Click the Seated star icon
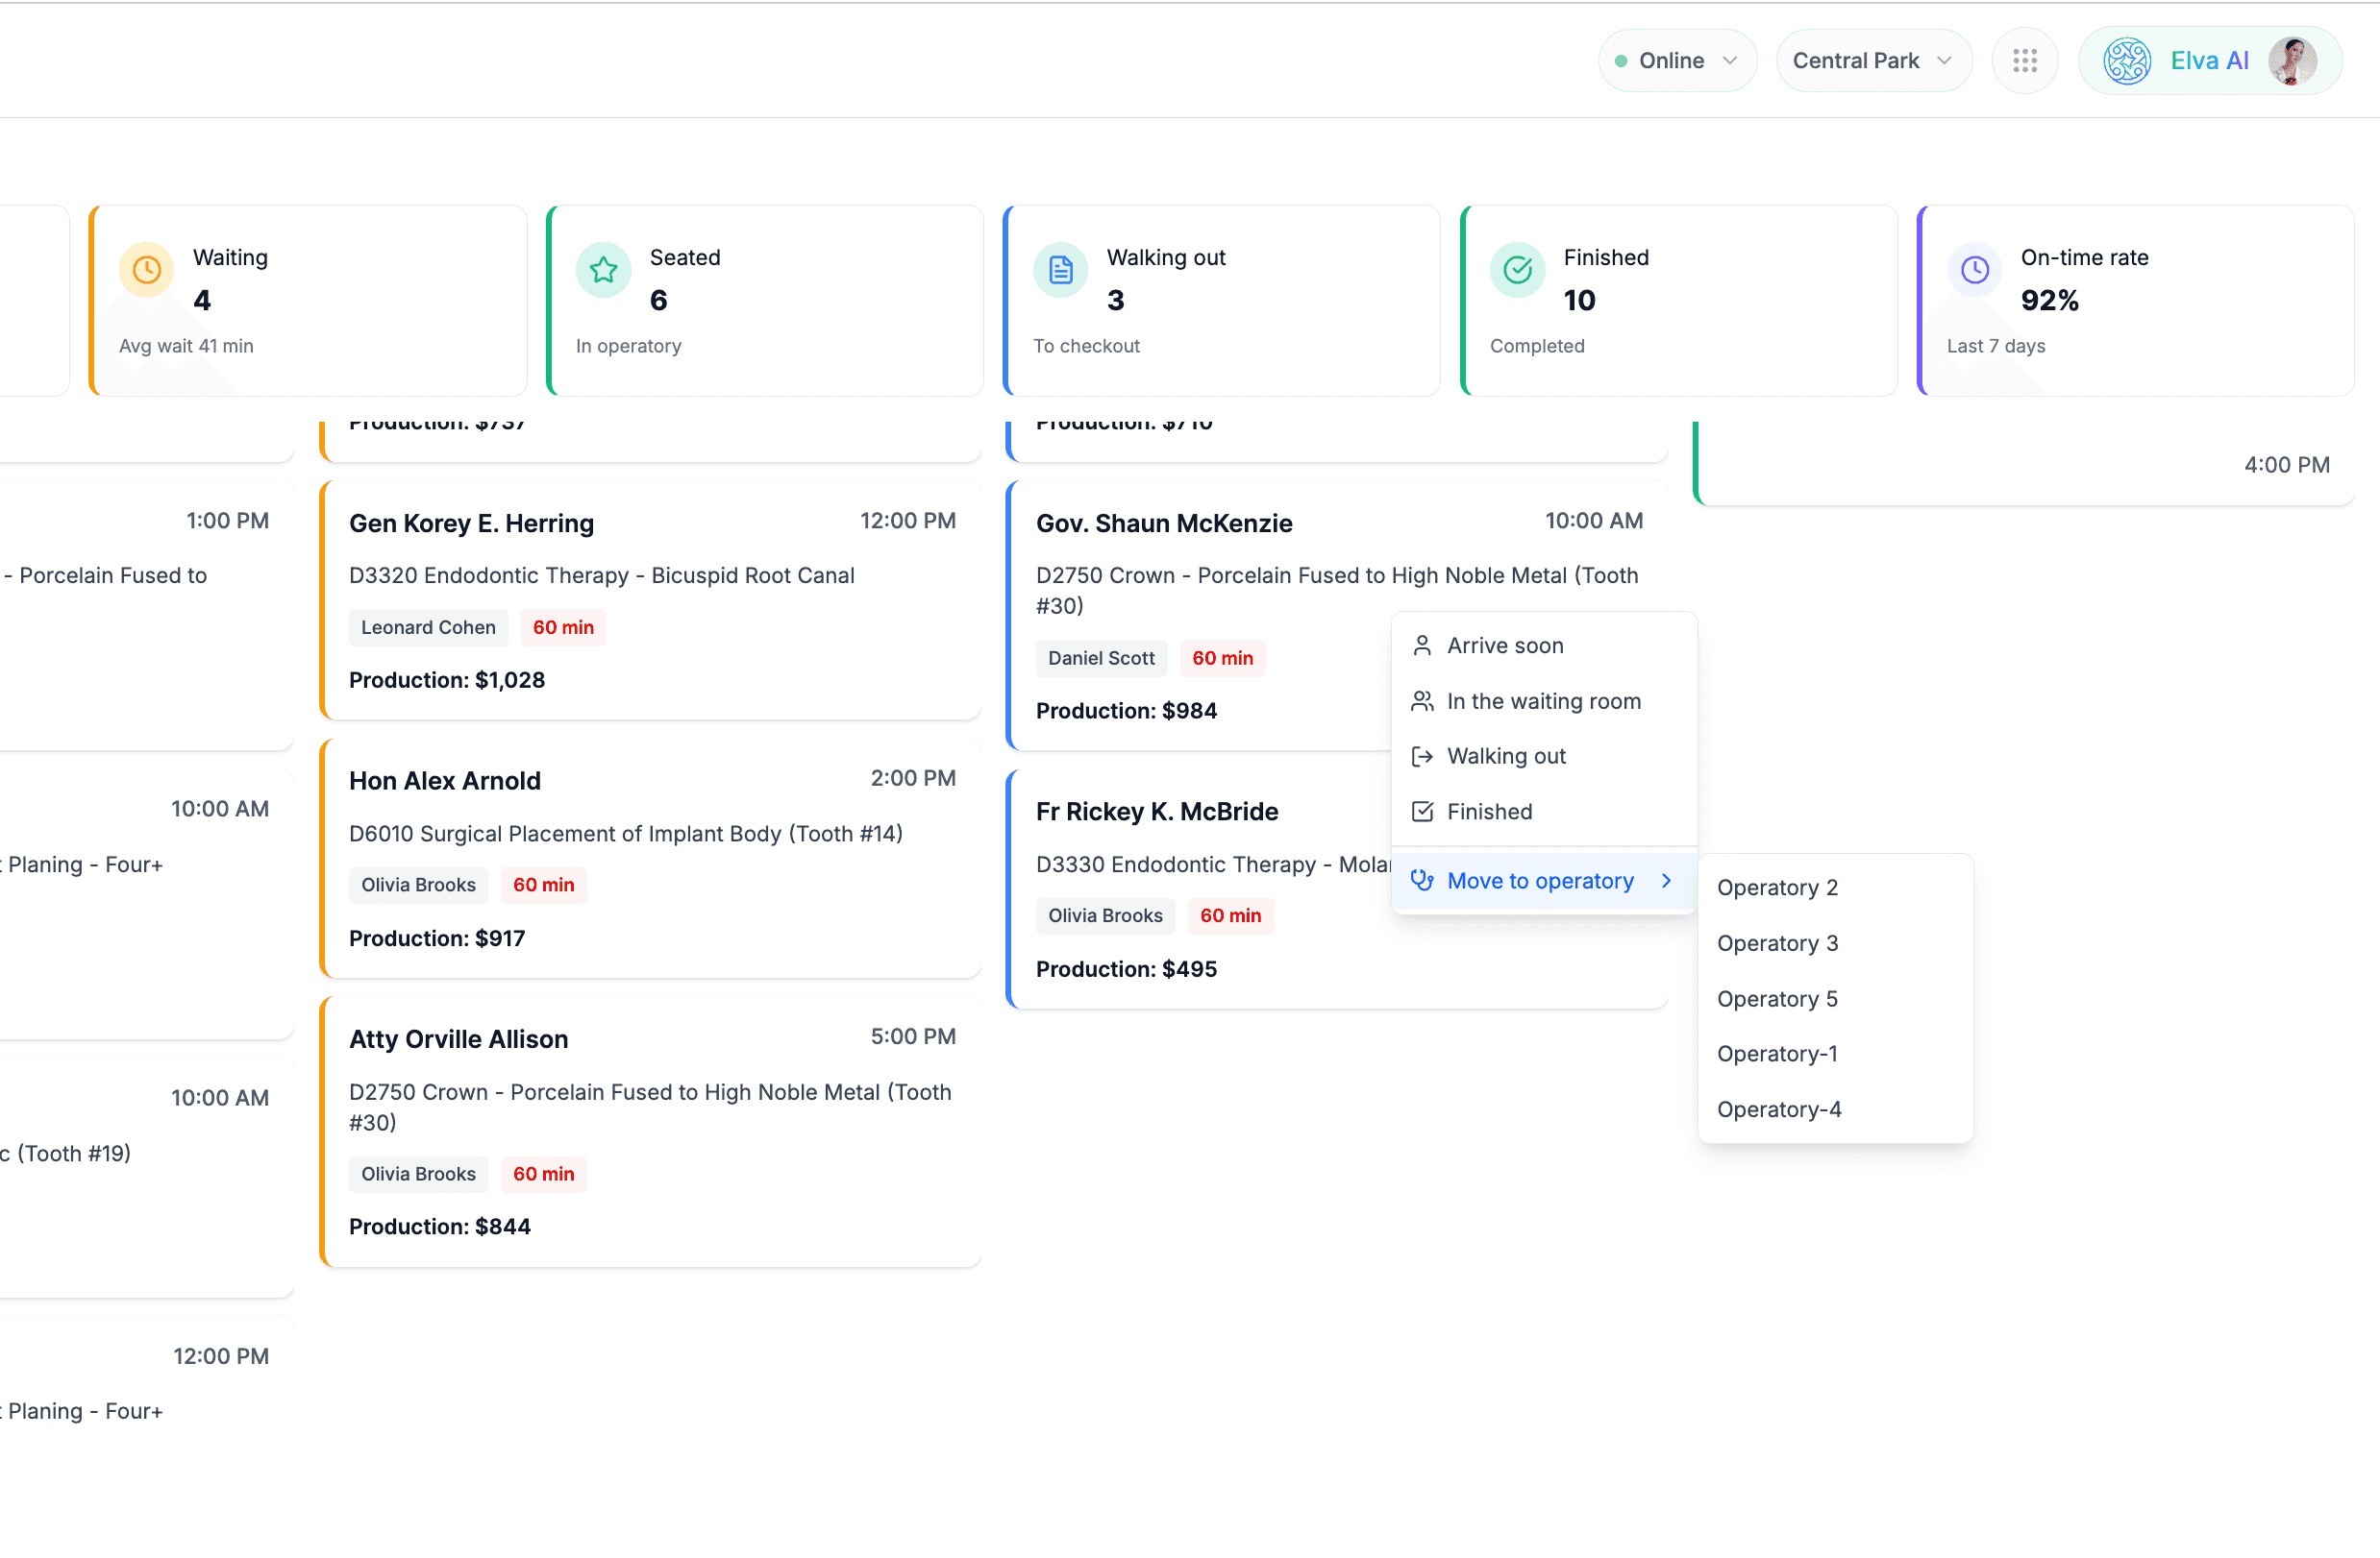This screenshot has height=1558, width=2380. coord(603,270)
